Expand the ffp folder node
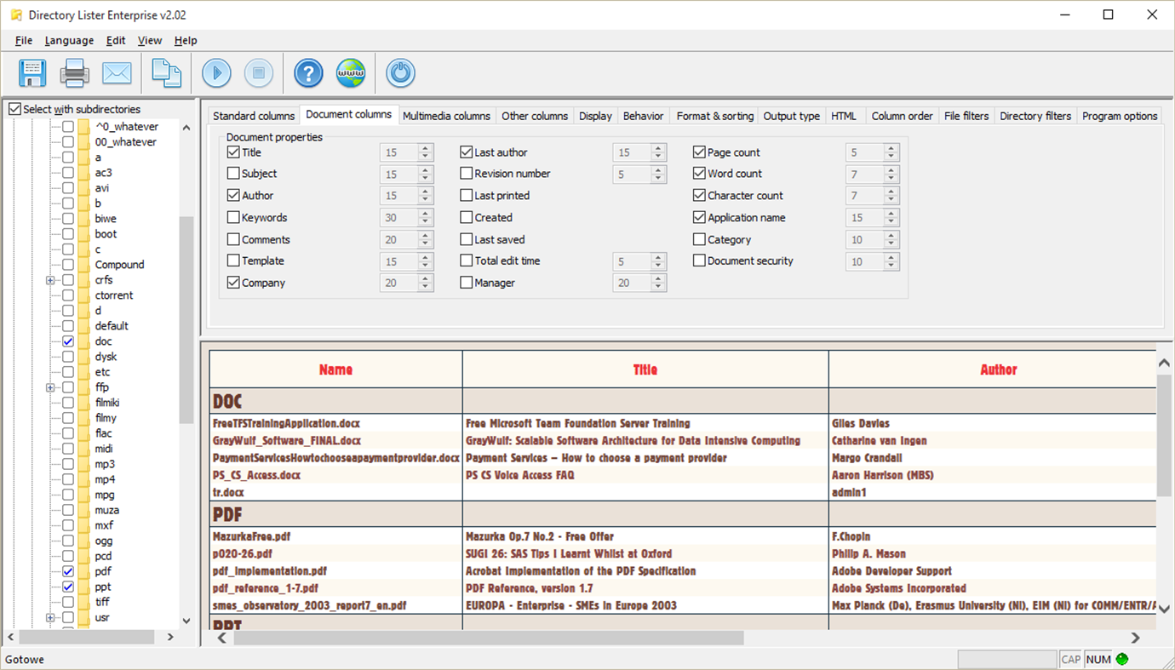 point(50,387)
